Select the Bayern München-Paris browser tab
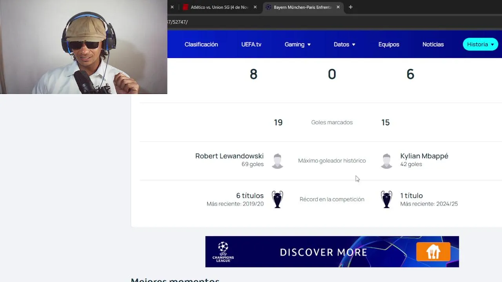The width and height of the screenshot is (502, 282). (x=302, y=7)
